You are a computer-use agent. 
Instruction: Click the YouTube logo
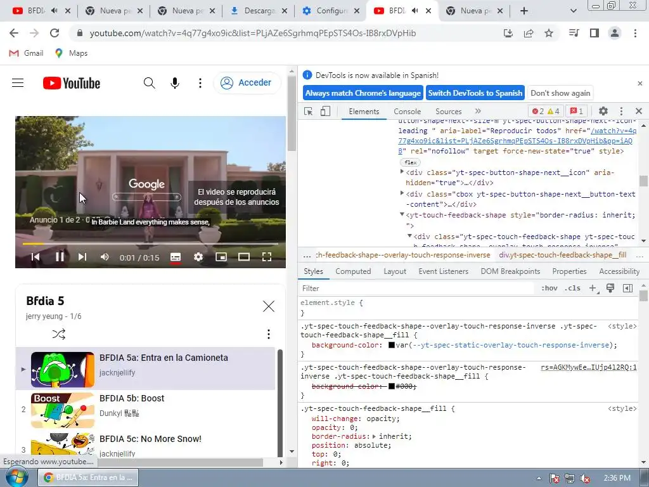(72, 83)
